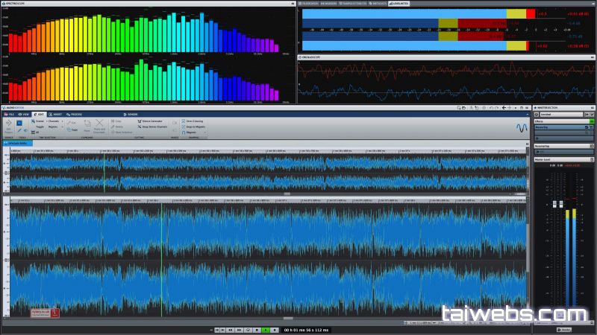The height and width of the screenshot is (335, 597).
Task: Click the Render button in Master Section
Action: pos(564,329)
